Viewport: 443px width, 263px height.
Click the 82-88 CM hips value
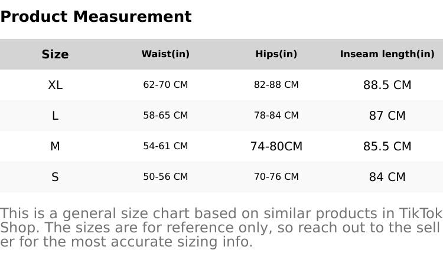coord(276,85)
